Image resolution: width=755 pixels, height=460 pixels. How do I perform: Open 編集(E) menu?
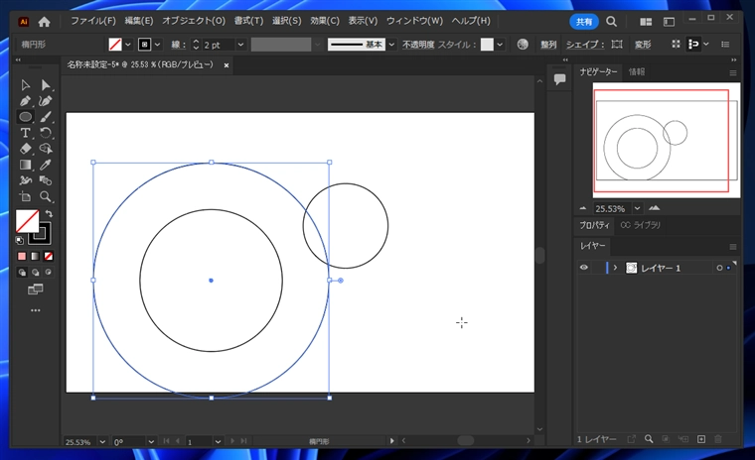[139, 21]
